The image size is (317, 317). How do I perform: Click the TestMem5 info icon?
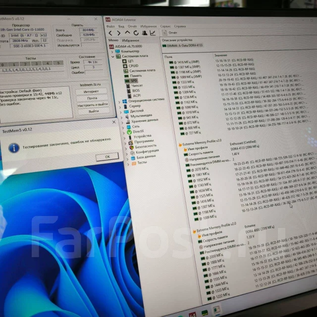pyautogui.click(x=14, y=148)
